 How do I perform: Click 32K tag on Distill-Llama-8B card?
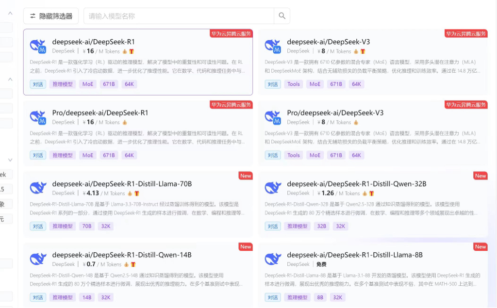pos(338,297)
